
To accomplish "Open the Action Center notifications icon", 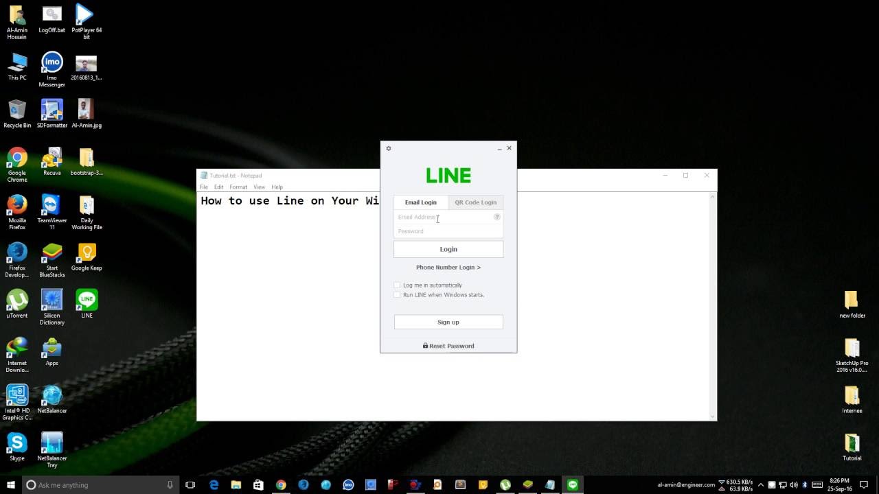I will (865, 485).
